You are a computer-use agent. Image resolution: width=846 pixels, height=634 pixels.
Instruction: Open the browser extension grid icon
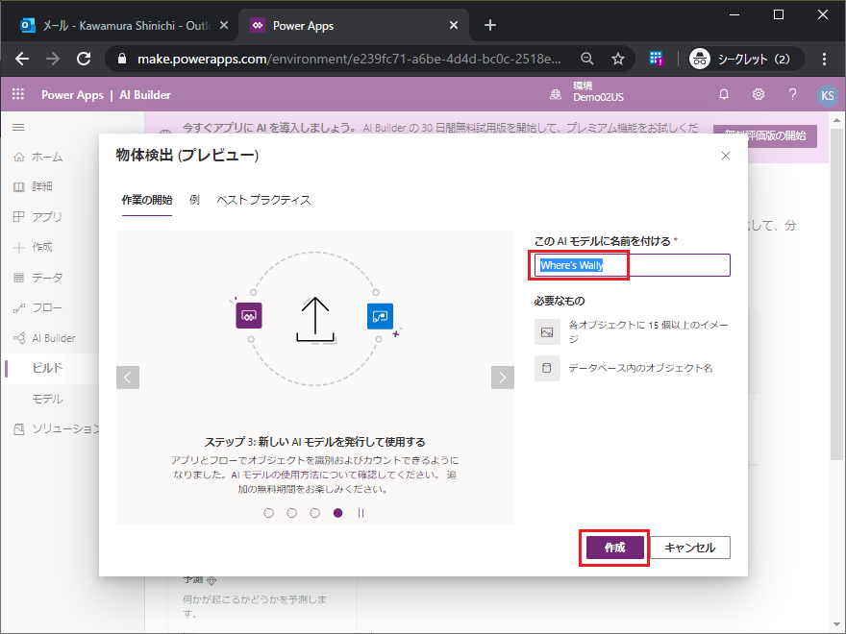point(656,59)
